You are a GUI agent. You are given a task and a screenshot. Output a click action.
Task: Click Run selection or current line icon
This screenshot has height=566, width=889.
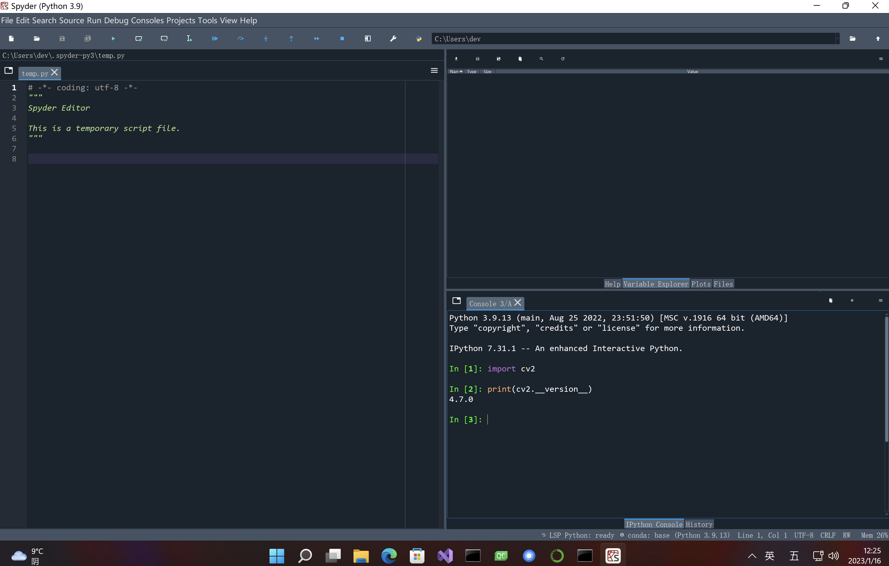(x=189, y=39)
